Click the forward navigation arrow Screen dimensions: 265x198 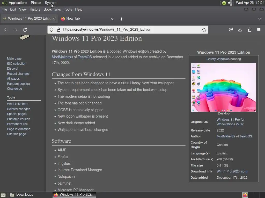click(x=16, y=30)
